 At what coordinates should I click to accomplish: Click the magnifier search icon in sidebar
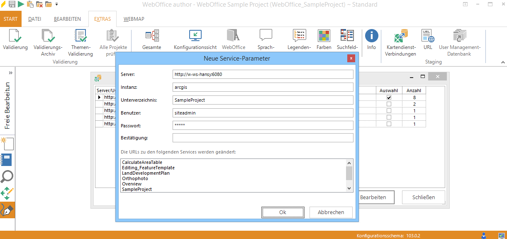(7, 176)
